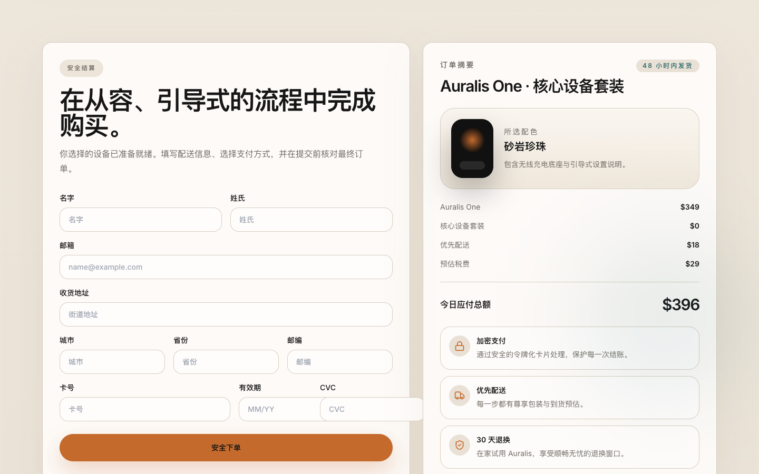Click the 包含无线充电底座 description text
The width and height of the screenshot is (759, 474).
point(567,164)
